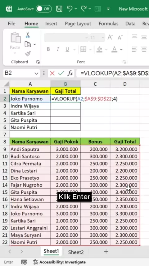Click the Redo arrow icon
The image size is (149, 266).
pos(84,8)
